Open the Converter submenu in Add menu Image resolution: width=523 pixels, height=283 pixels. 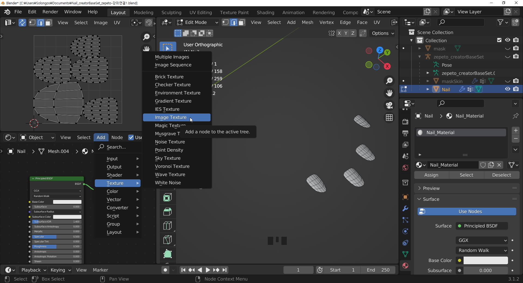coord(118,208)
